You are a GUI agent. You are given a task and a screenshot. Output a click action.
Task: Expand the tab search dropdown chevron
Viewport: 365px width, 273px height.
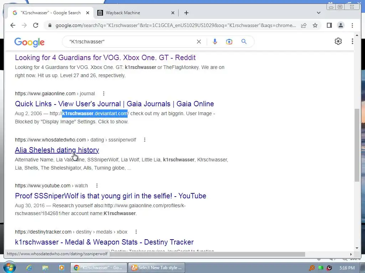pyautogui.click(x=319, y=13)
